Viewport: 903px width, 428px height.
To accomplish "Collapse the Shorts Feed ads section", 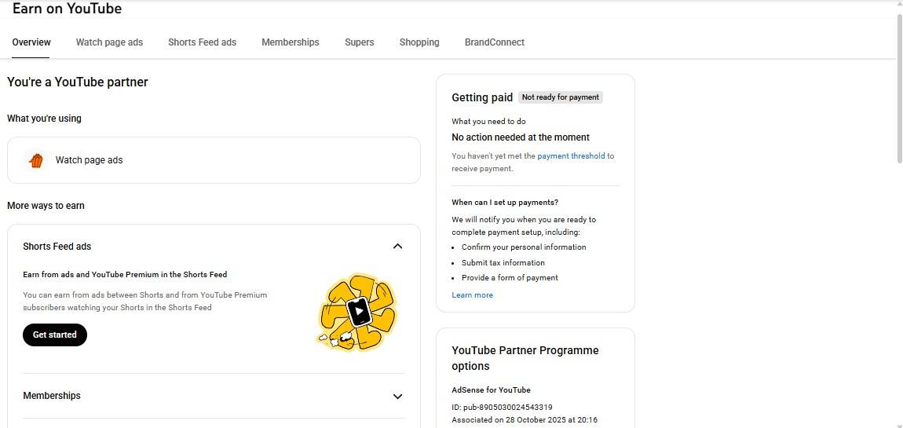I will pos(397,247).
